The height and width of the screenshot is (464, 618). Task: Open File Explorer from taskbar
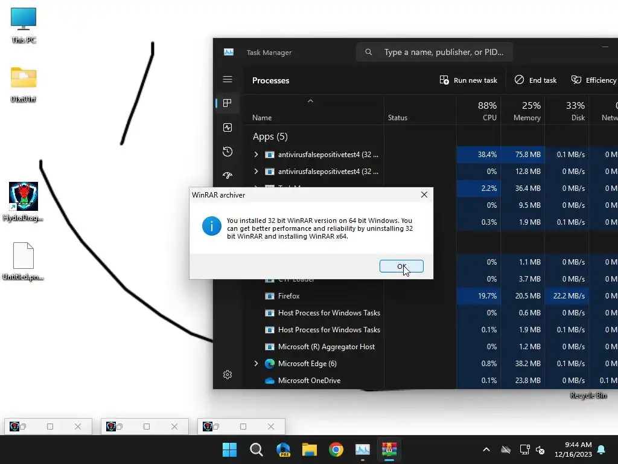[x=310, y=449]
